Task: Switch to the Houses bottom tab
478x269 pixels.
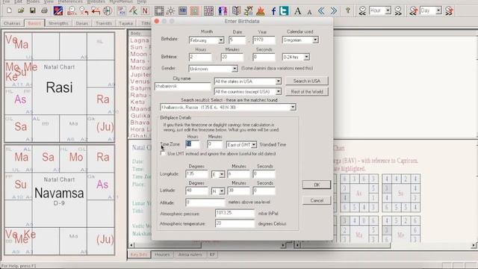Action: (x=162, y=254)
